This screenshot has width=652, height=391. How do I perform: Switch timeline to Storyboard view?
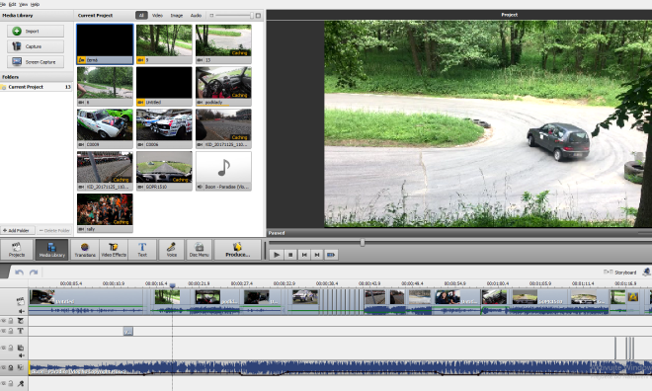point(620,273)
